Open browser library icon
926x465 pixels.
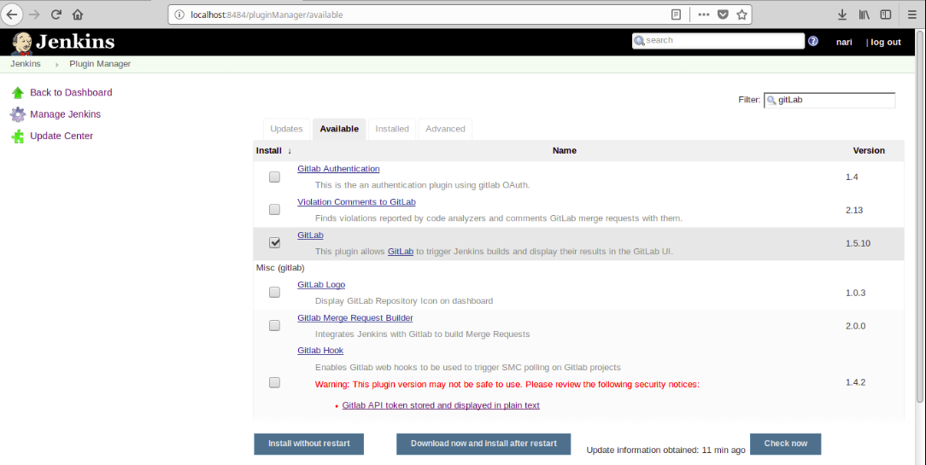coord(864,15)
